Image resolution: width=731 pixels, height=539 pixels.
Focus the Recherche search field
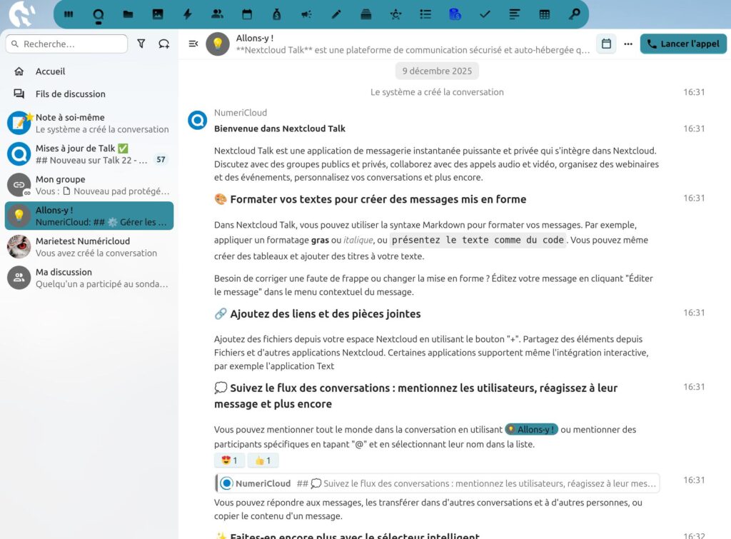tap(66, 44)
